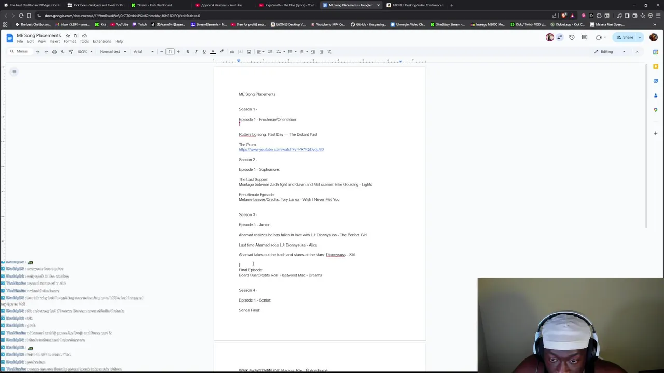The image size is (664, 373).
Task: Open the Share options arrow
Action: click(640, 37)
